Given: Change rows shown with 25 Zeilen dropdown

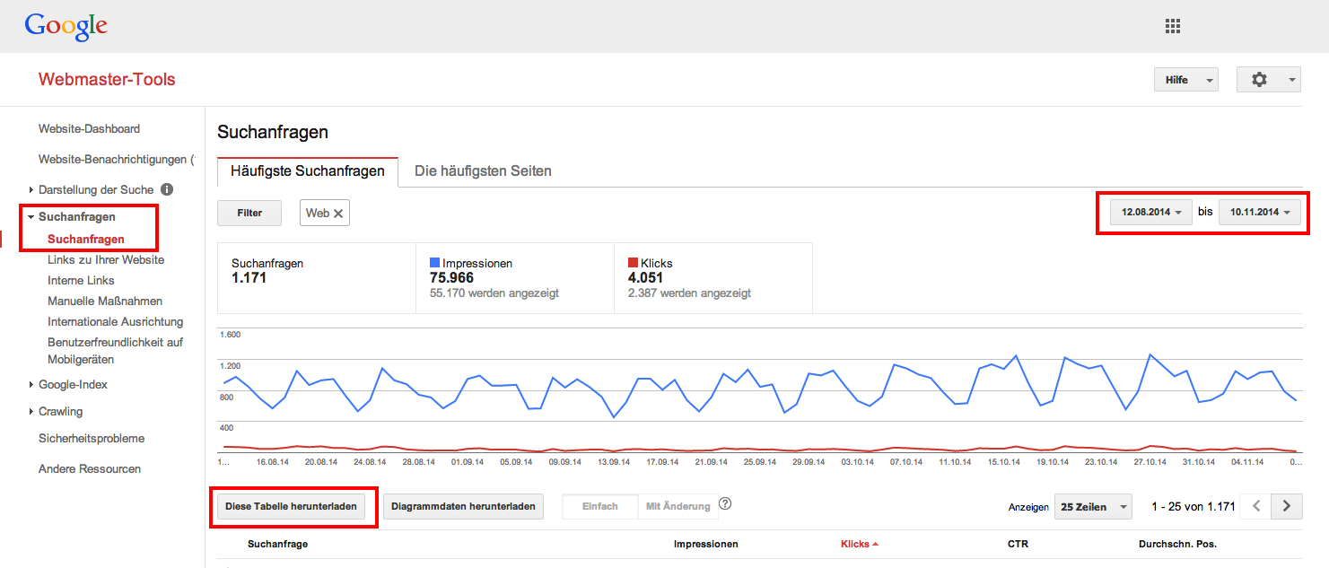Looking at the screenshot, I should coord(1093,507).
